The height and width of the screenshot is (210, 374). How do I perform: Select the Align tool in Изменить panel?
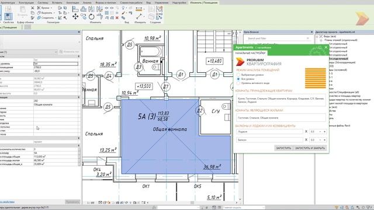point(75,9)
